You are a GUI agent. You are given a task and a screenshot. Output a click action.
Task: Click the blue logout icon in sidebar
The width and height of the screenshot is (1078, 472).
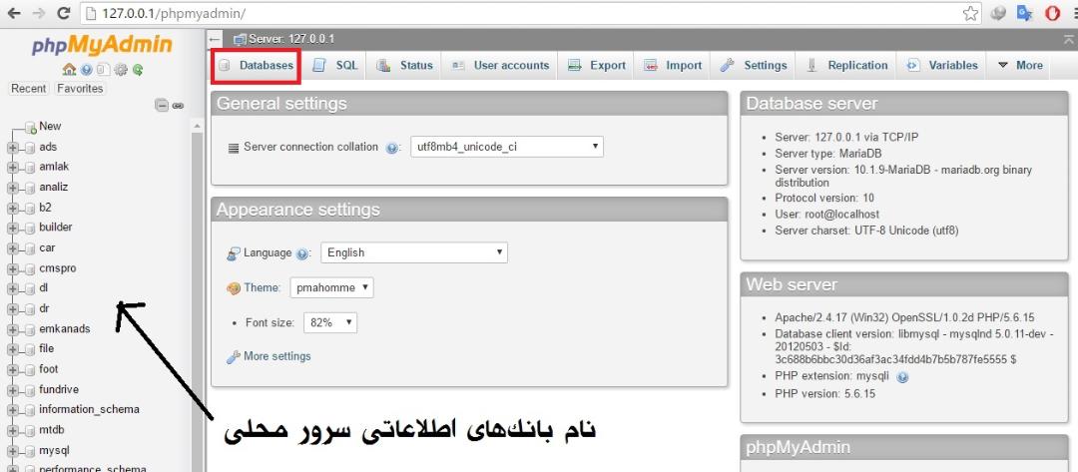tap(86, 70)
